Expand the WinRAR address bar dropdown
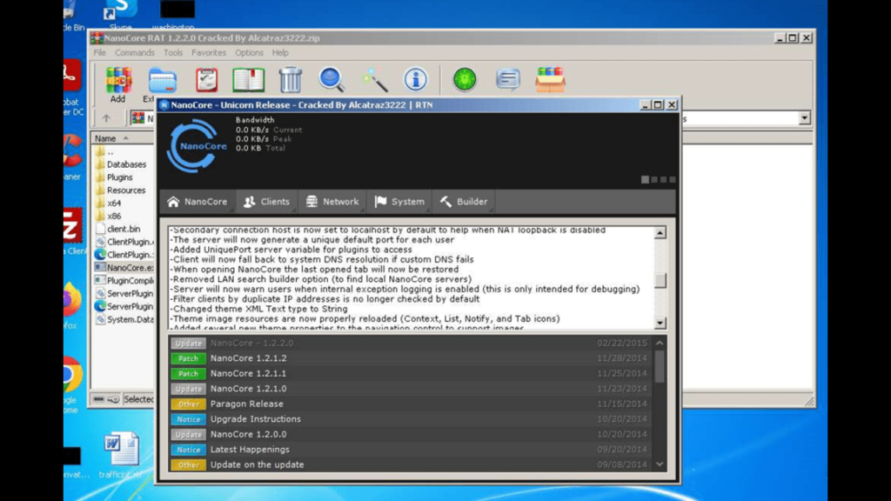This screenshot has height=501, width=891. pyautogui.click(x=805, y=118)
